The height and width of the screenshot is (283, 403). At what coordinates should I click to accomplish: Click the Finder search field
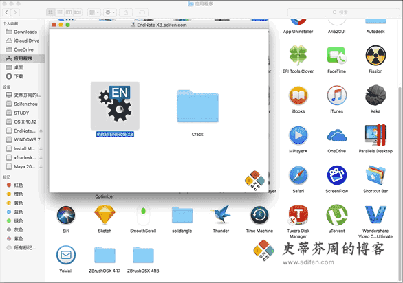344,12
